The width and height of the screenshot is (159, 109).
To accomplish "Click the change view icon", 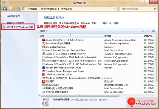I will tap(143, 31).
